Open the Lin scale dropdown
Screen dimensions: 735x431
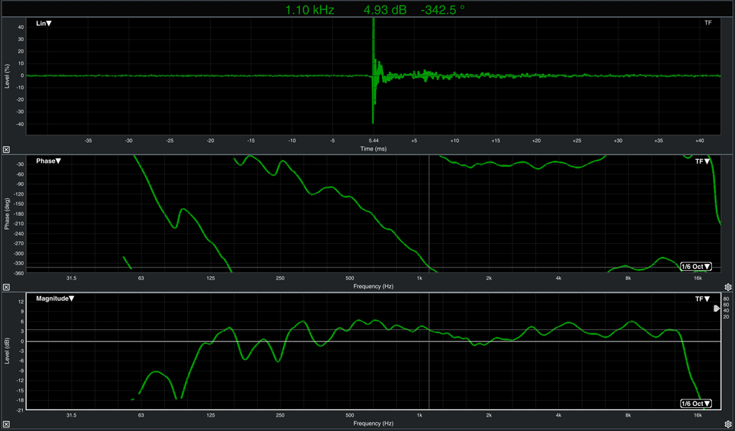click(44, 24)
